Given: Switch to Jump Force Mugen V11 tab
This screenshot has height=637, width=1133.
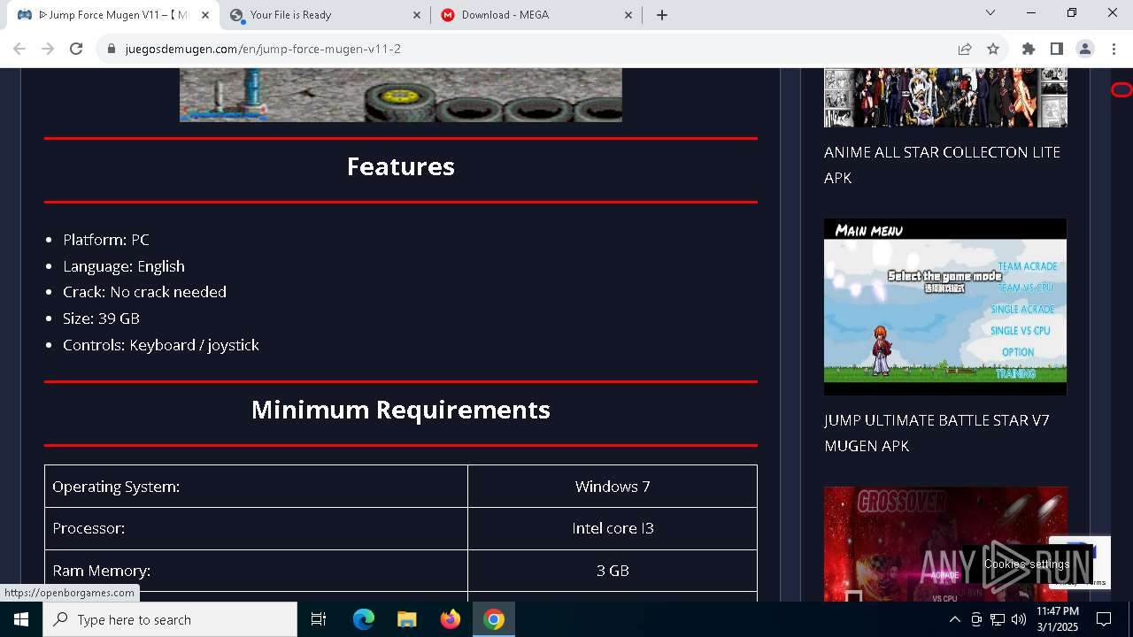Looking at the screenshot, I should tap(115, 15).
